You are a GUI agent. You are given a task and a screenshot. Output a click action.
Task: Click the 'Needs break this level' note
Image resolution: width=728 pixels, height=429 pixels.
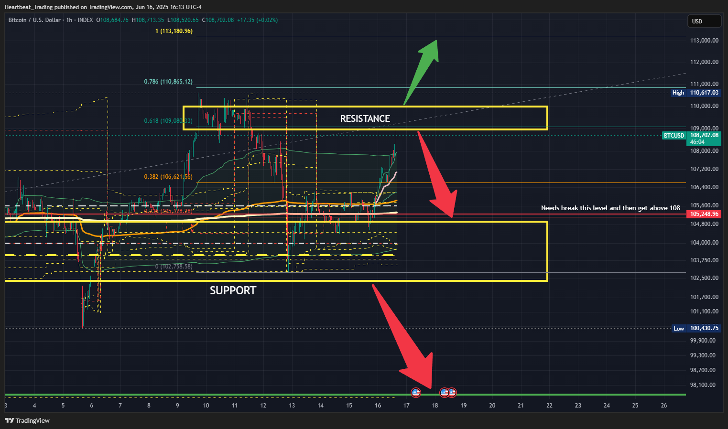coord(610,208)
